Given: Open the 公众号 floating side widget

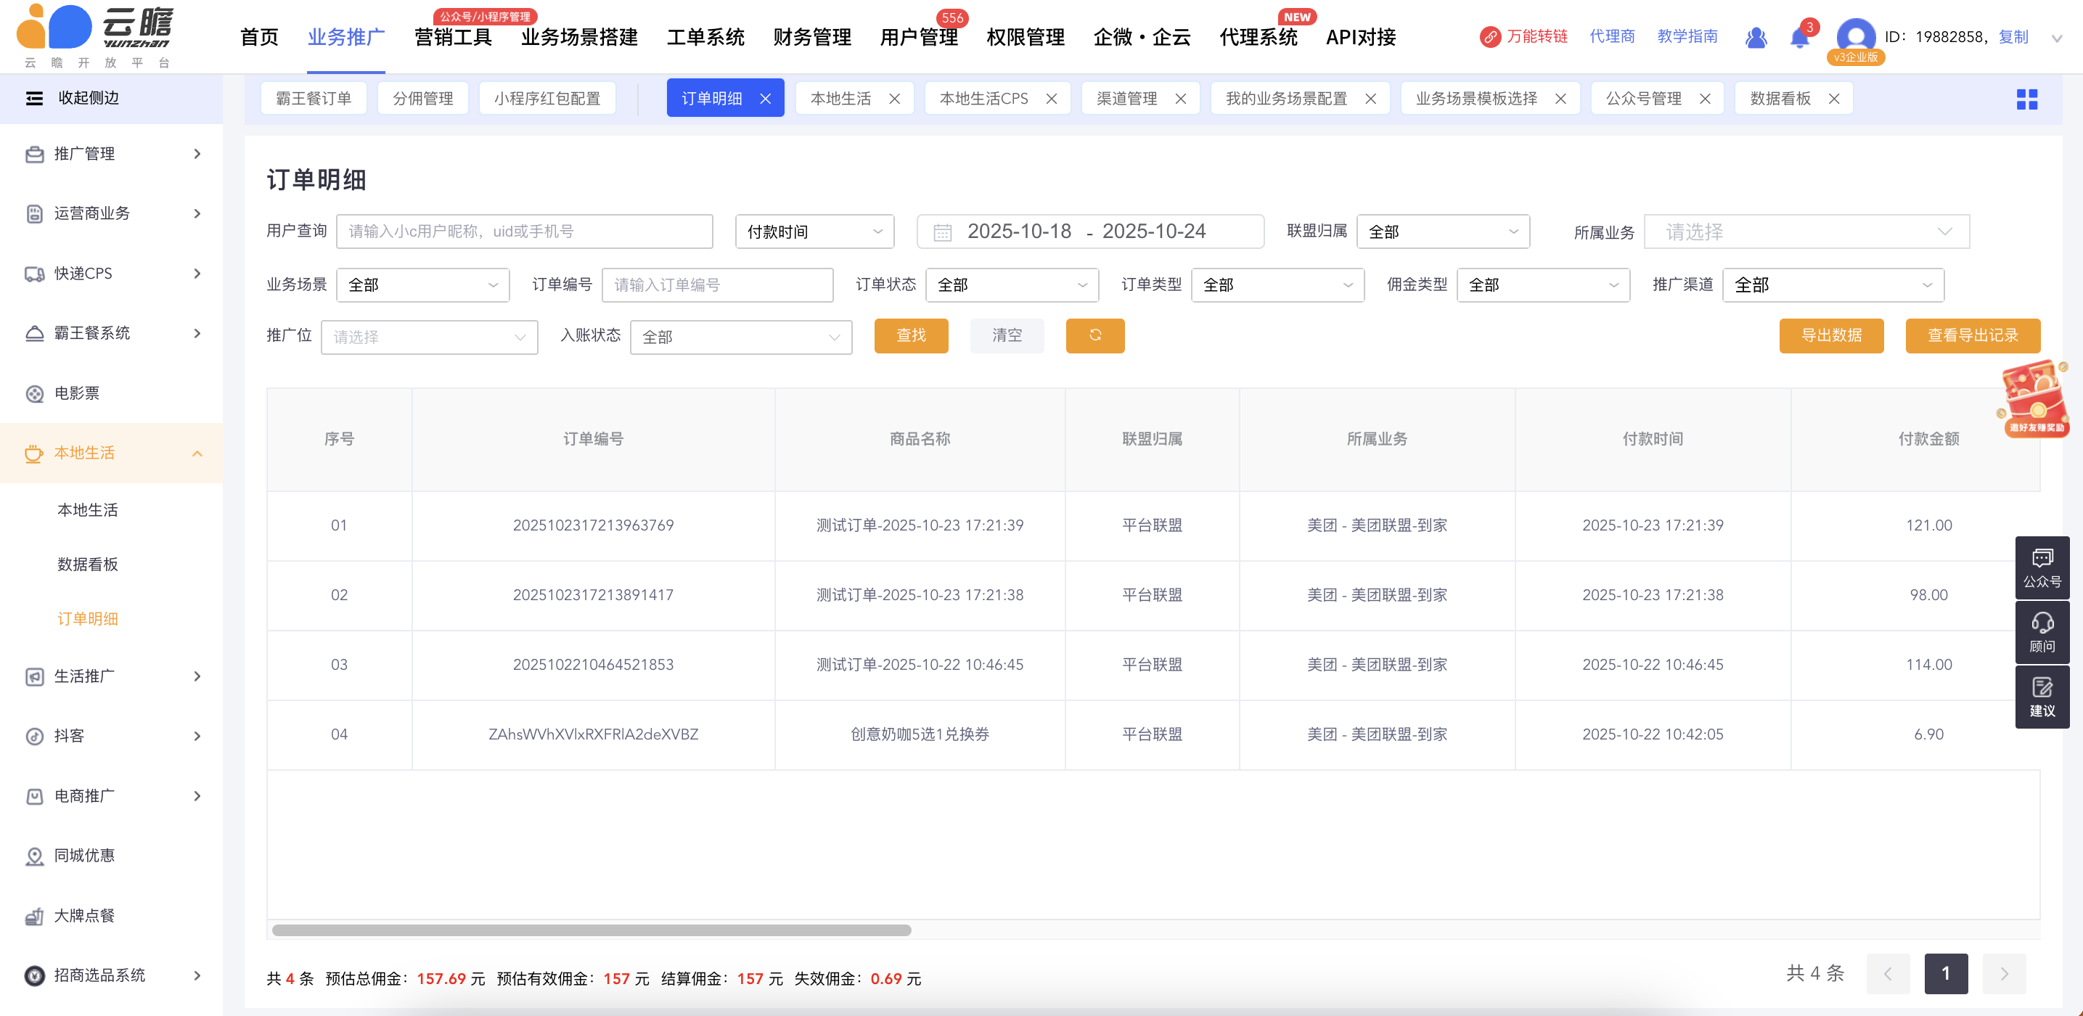Looking at the screenshot, I should tap(2042, 568).
